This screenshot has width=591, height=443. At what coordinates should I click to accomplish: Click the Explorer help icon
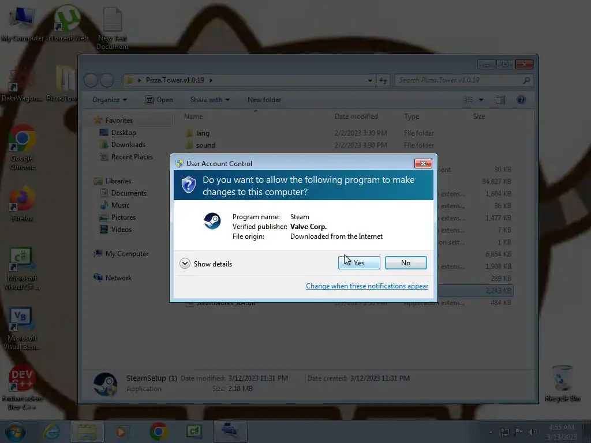tap(521, 100)
